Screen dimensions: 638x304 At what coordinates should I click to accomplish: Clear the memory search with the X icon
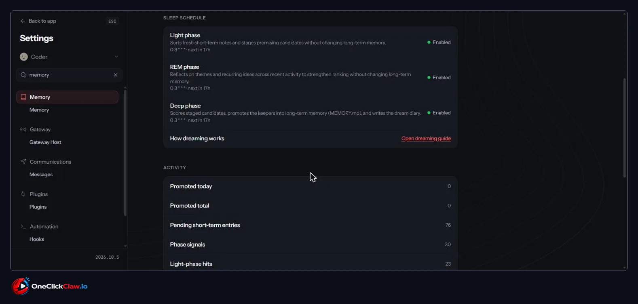(x=116, y=75)
